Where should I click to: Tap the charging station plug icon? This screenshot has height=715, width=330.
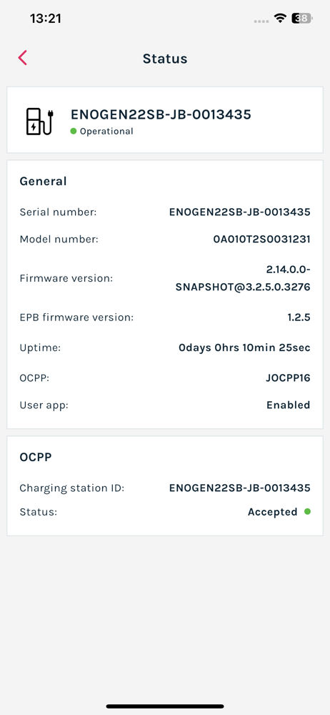(x=39, y=122)
